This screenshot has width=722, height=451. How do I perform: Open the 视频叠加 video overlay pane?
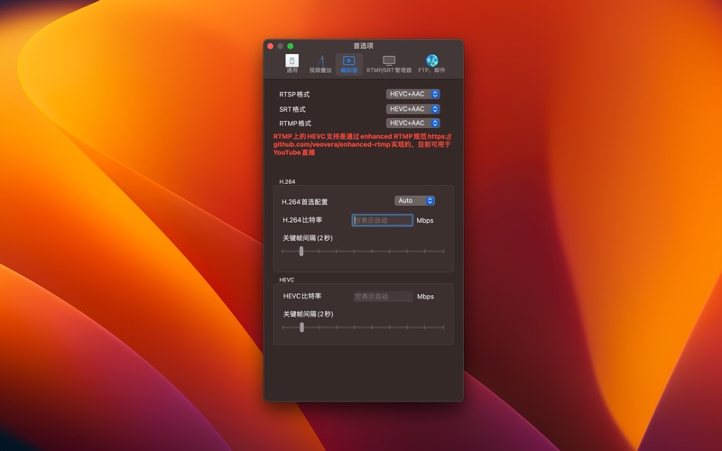(320, 63)
